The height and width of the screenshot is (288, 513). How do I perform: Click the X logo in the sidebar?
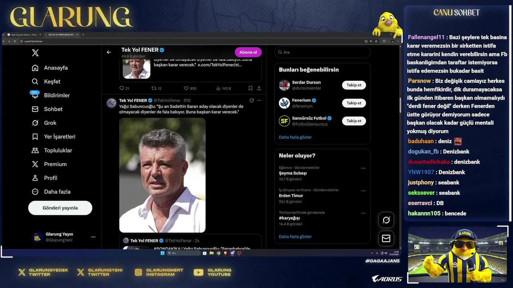(x=35, y=53)
